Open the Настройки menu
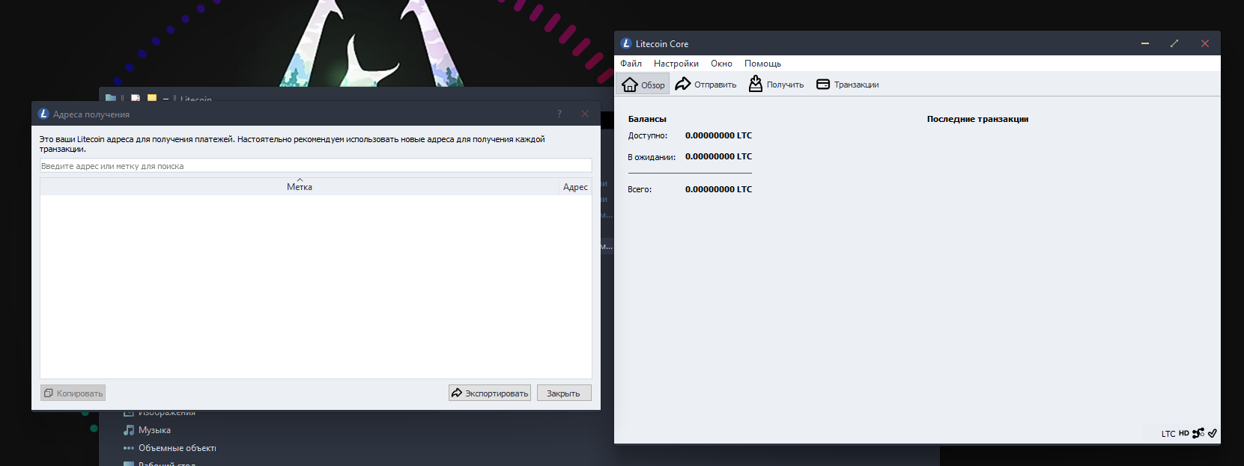Viewport: 1244px width, 466px height. (x=676, y=64)
